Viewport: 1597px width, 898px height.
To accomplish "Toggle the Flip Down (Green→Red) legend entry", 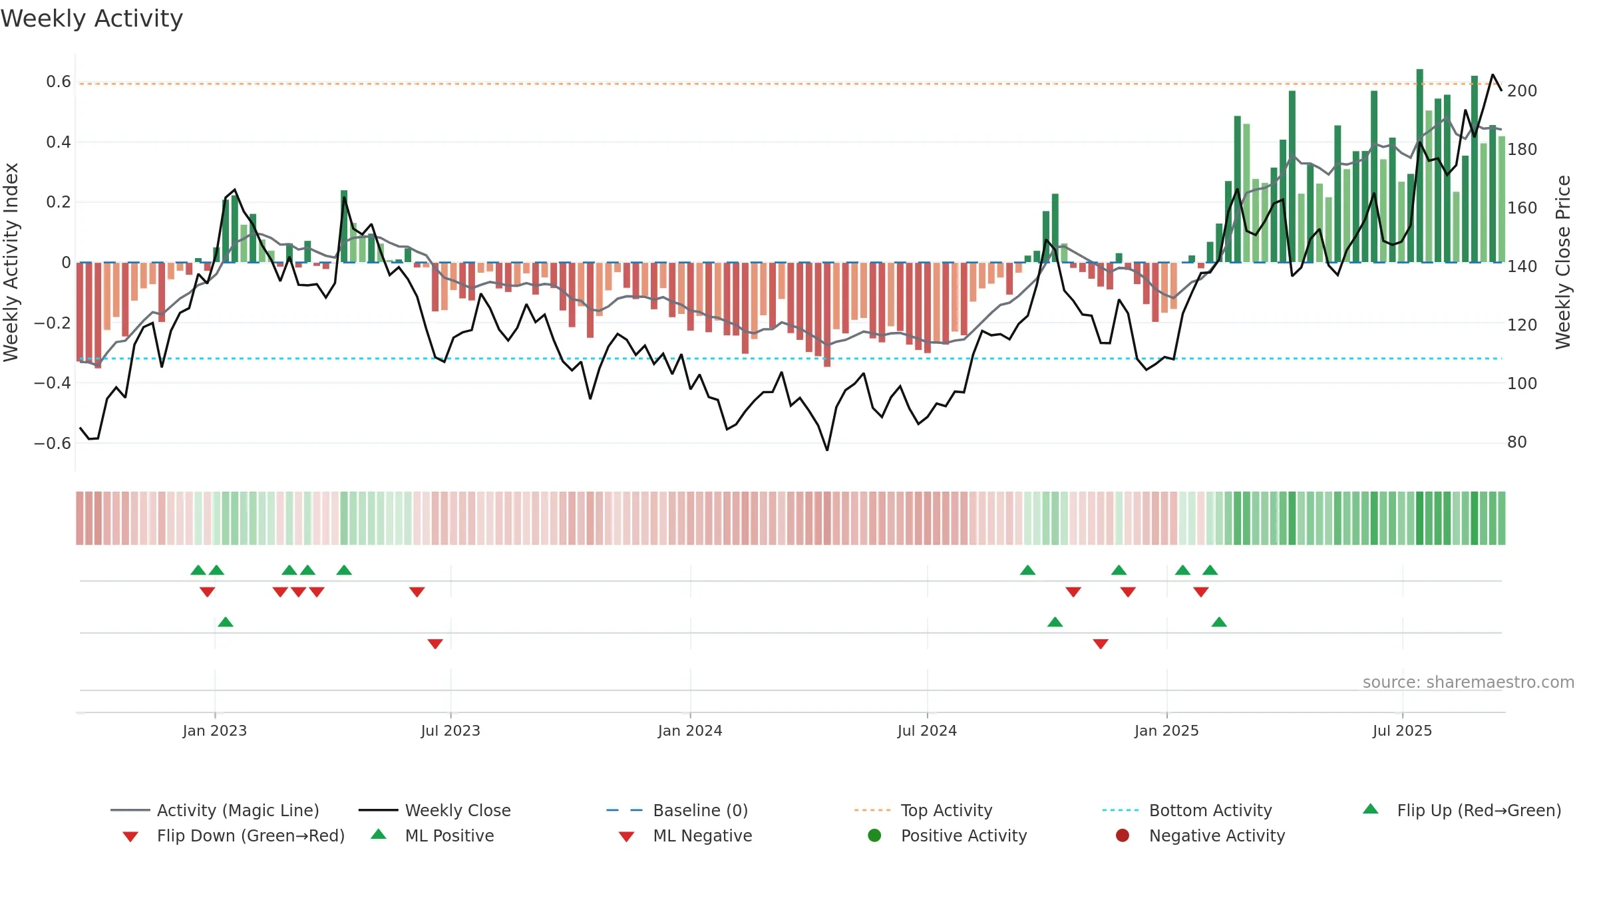I will (233, 835).
